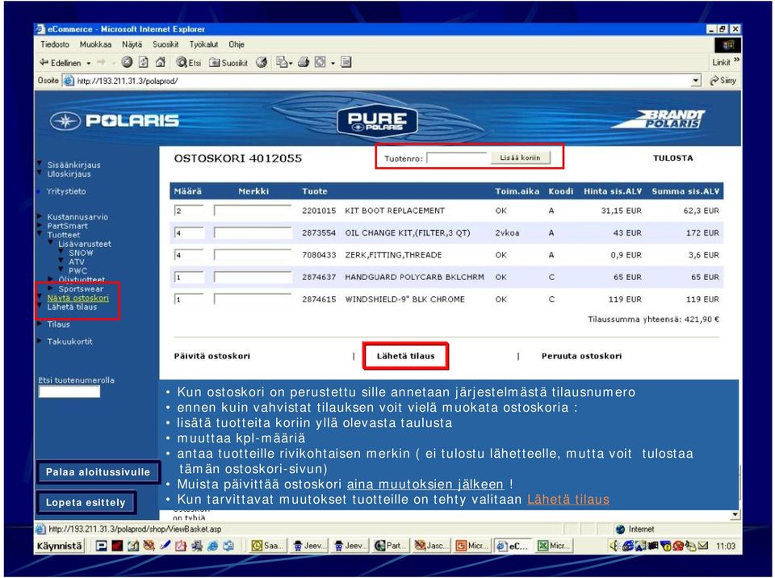Image resolution: width=775 pixels, height=578 pixels.
Task: Click the Lopeta esittely button
Action: click(86, 502)
